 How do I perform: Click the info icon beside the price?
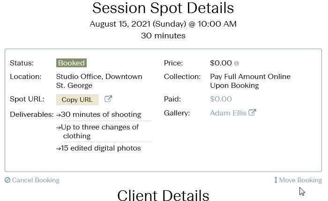click(236, 64)
